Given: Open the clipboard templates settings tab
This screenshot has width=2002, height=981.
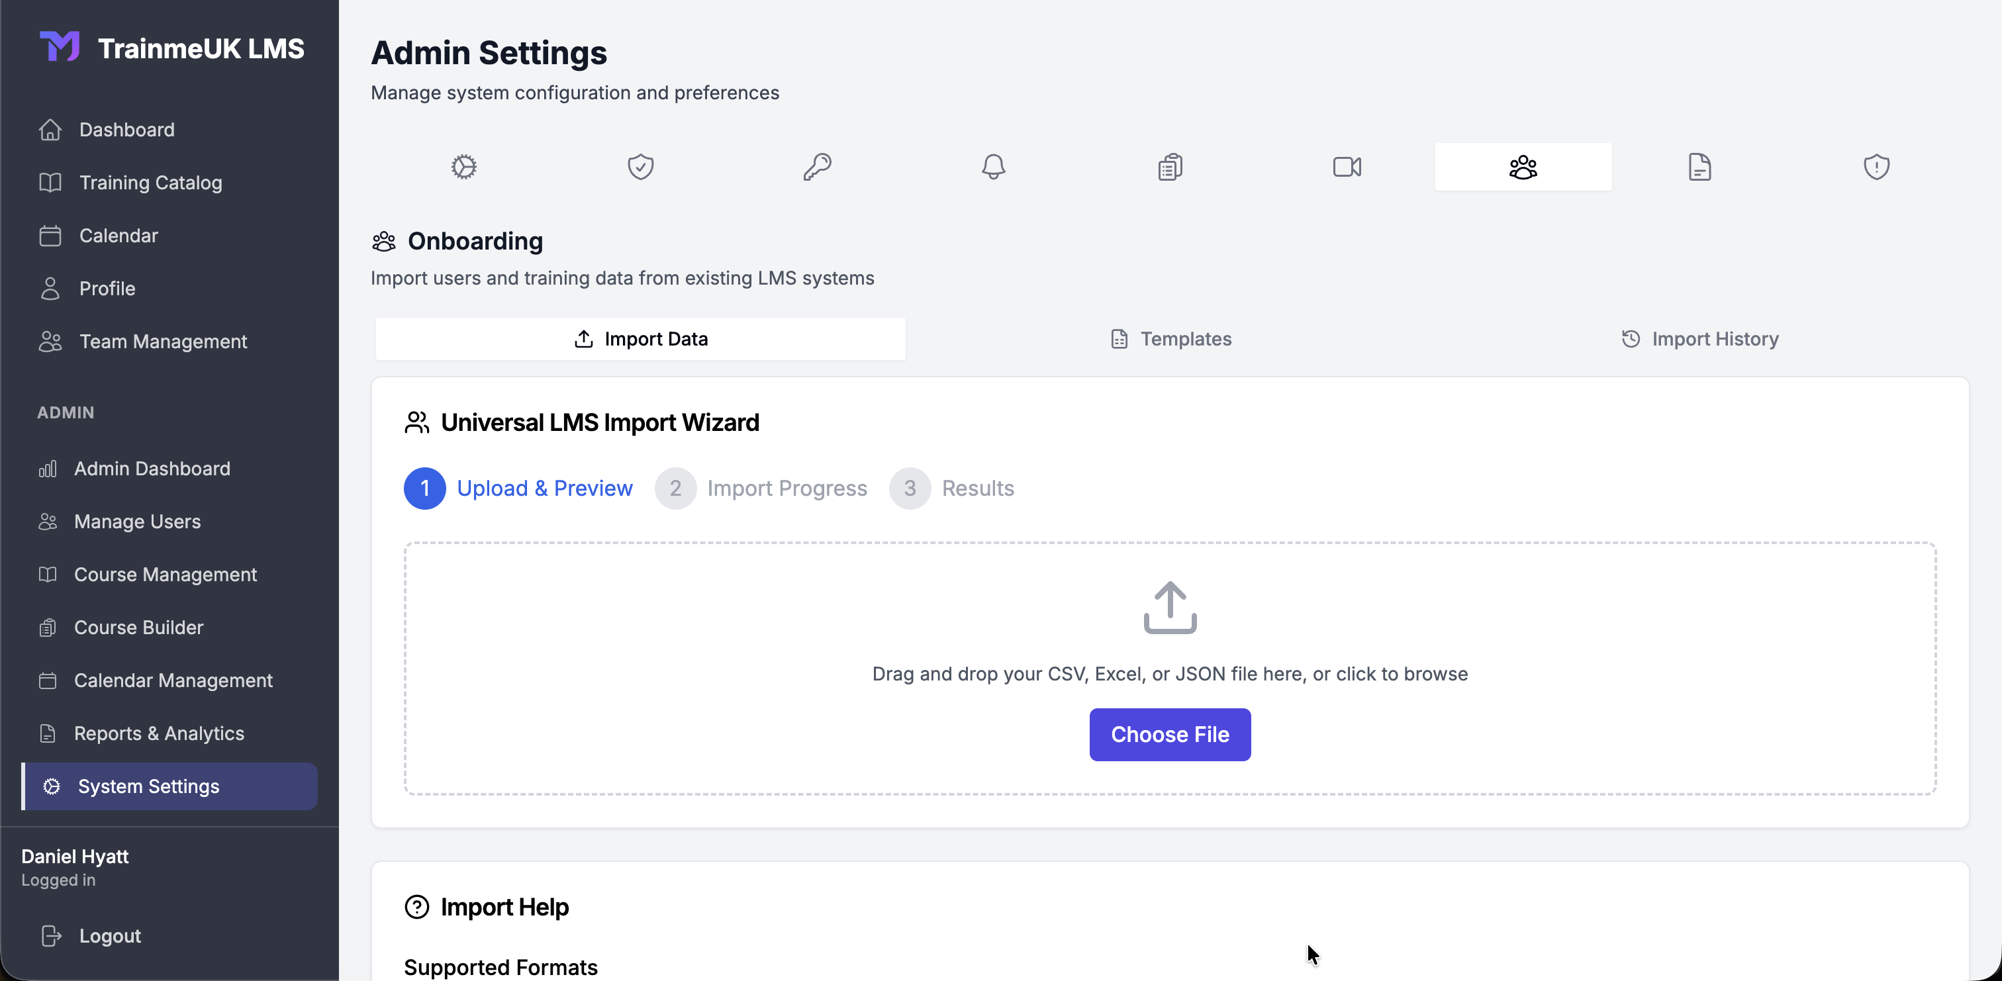Looking at the screenshot, I should (1170, 167).
